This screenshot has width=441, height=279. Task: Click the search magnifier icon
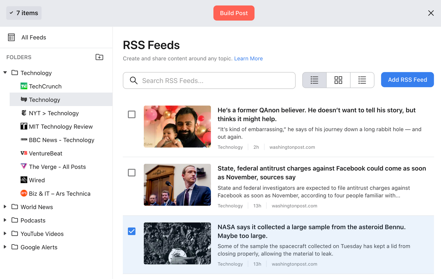click(134, 80)
